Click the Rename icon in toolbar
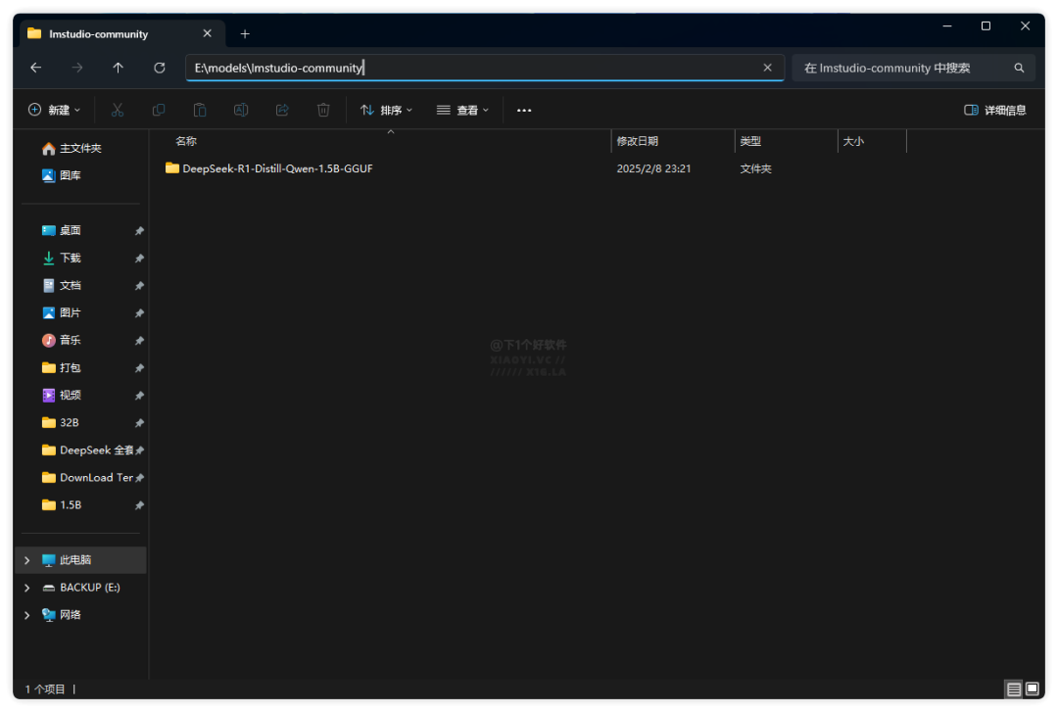The width and height of the screenshot is (1058, 712). [x=241, y=111]
